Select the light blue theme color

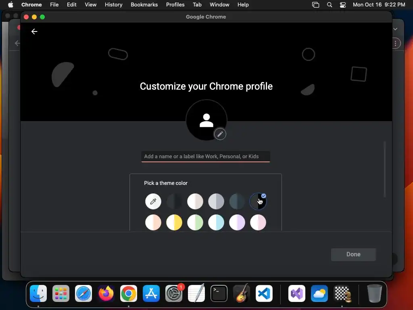(216, 222)
